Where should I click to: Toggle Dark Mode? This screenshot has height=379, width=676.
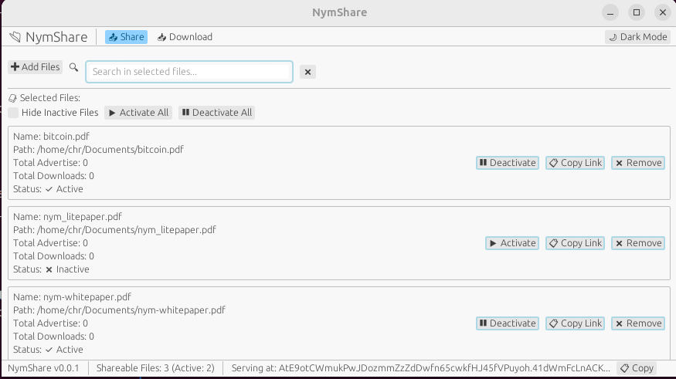click(x=637, y=37)
